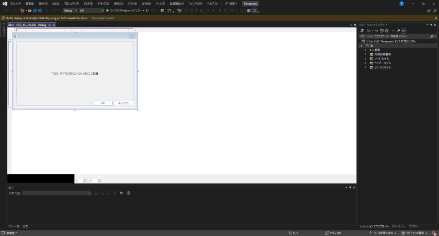This screenshot has height=236, width=439.
Task: Click the OK button in dialog
Action: (x=103, y=103)
